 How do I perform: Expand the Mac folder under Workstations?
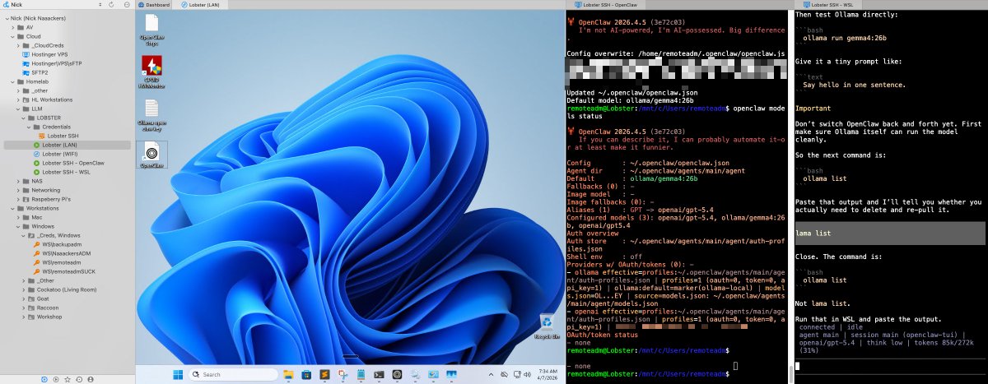pos(19,217)
